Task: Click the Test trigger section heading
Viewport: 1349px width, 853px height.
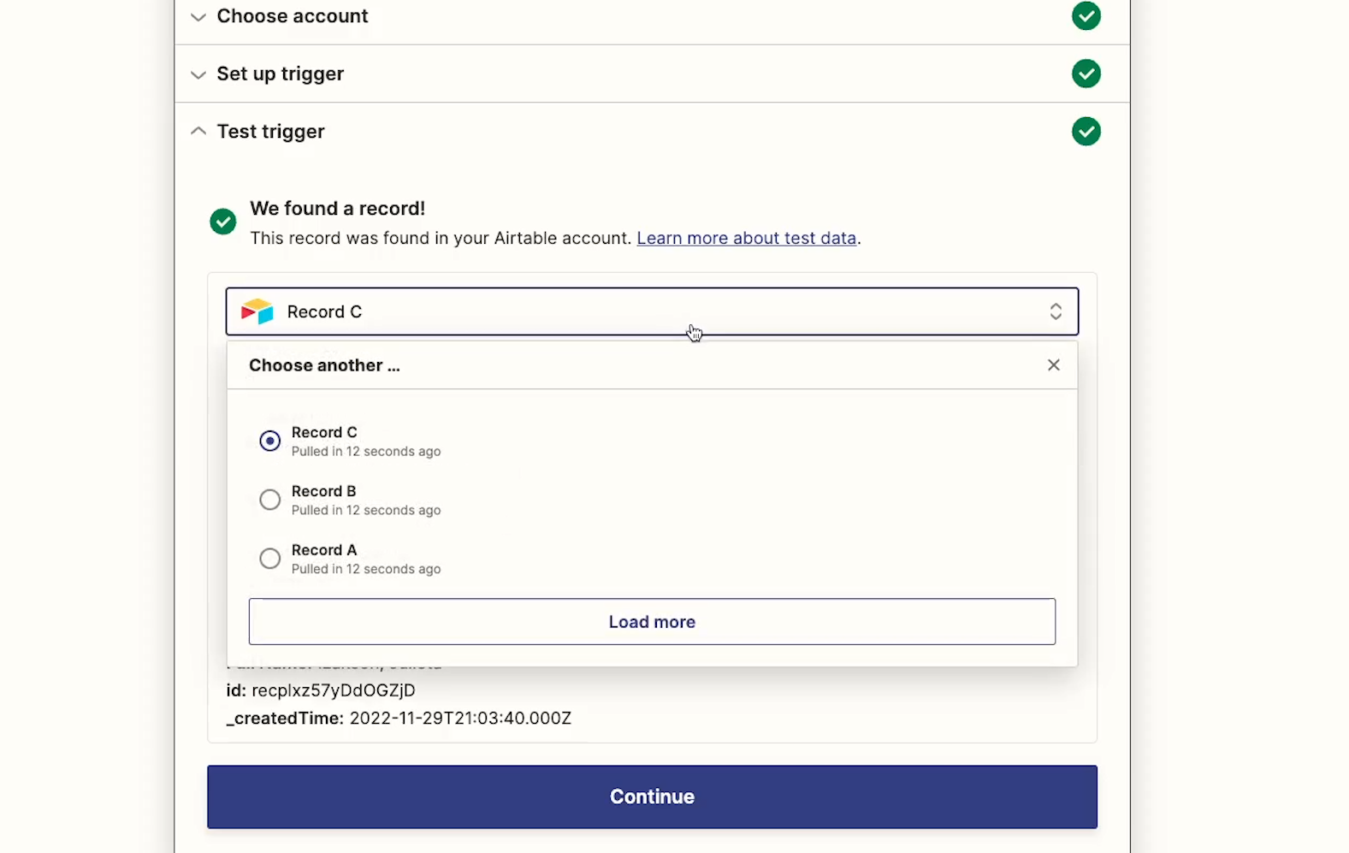Action: (x=270, y=132)
